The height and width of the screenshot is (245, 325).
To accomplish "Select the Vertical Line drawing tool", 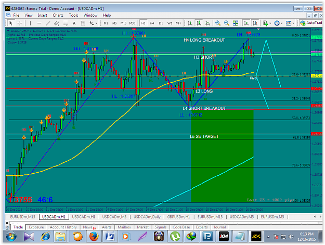I will [30, 23].
